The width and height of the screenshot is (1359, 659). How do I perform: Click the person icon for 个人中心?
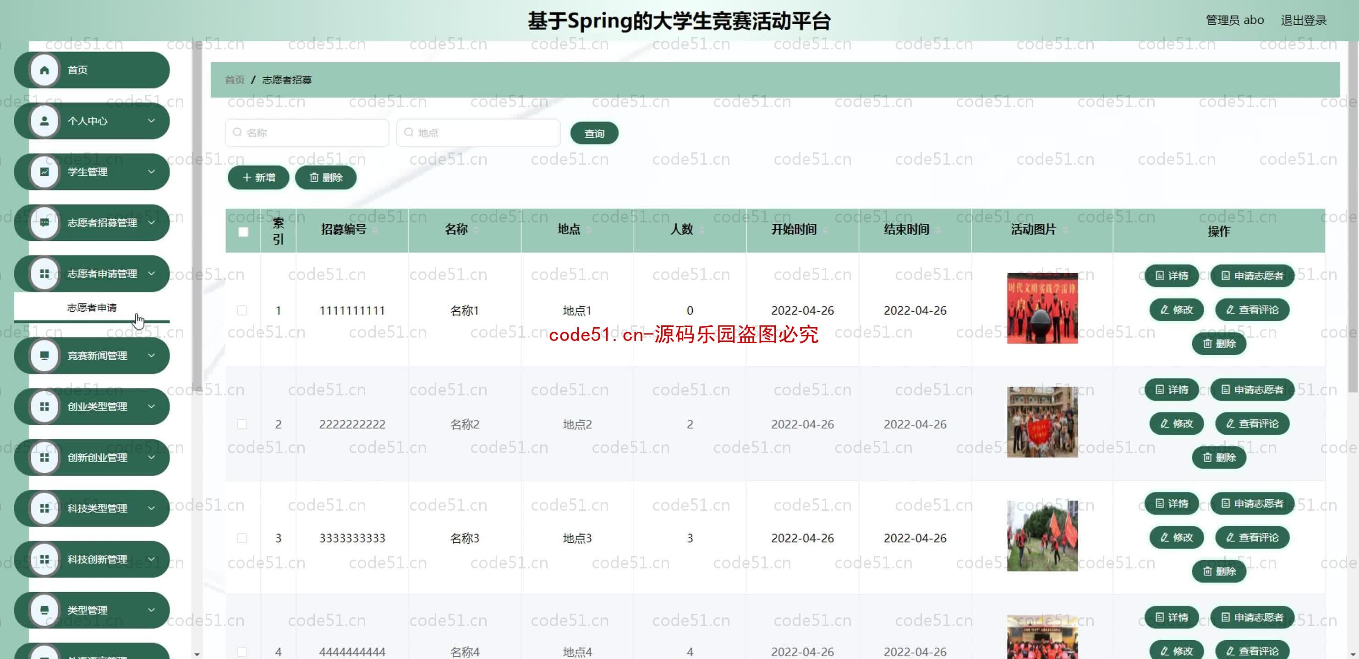[44, 121]
